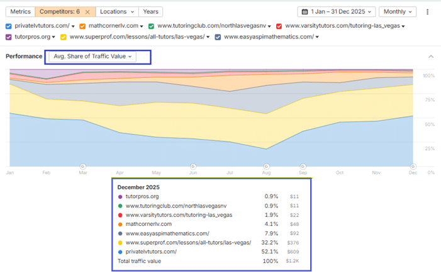Expand the varsitytutors.com dropdown arrow
Viewport: 441px width, 278px height.
point(403,26)
